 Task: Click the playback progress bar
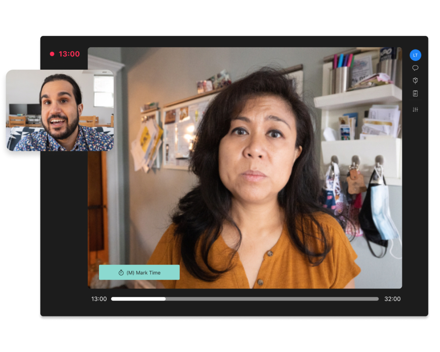tap(245, 299)
